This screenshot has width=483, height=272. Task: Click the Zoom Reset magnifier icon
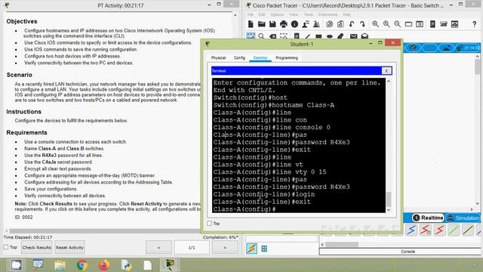[x=386, y=24]
